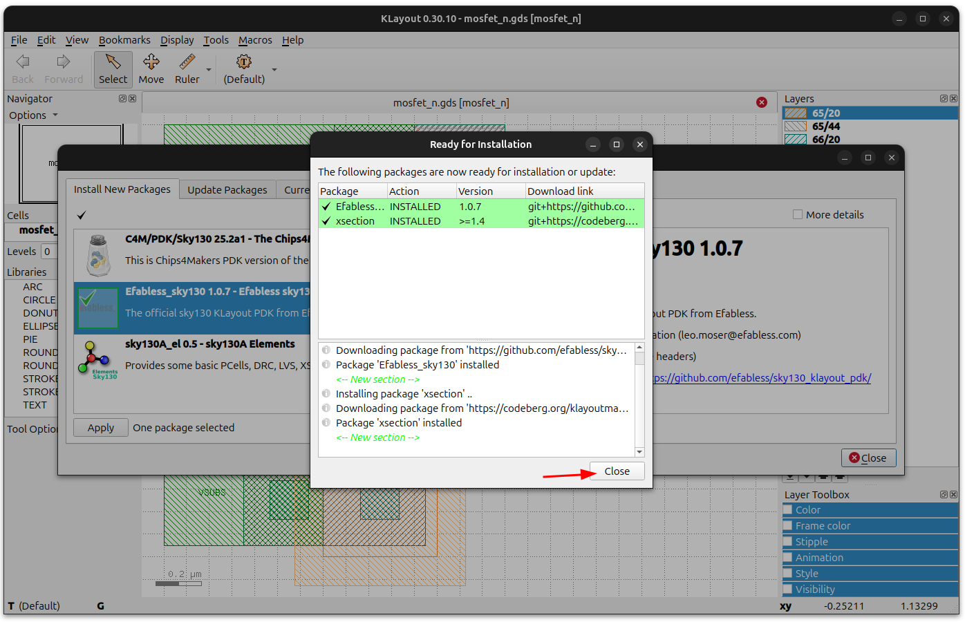
Task: Click the checkmark icon above package list
Action: pyautogui.click(x=82, y=215)
